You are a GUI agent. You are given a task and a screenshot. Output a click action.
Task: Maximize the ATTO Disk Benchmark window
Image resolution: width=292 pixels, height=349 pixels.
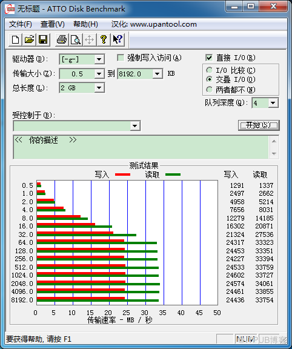[x=251, y=7]
